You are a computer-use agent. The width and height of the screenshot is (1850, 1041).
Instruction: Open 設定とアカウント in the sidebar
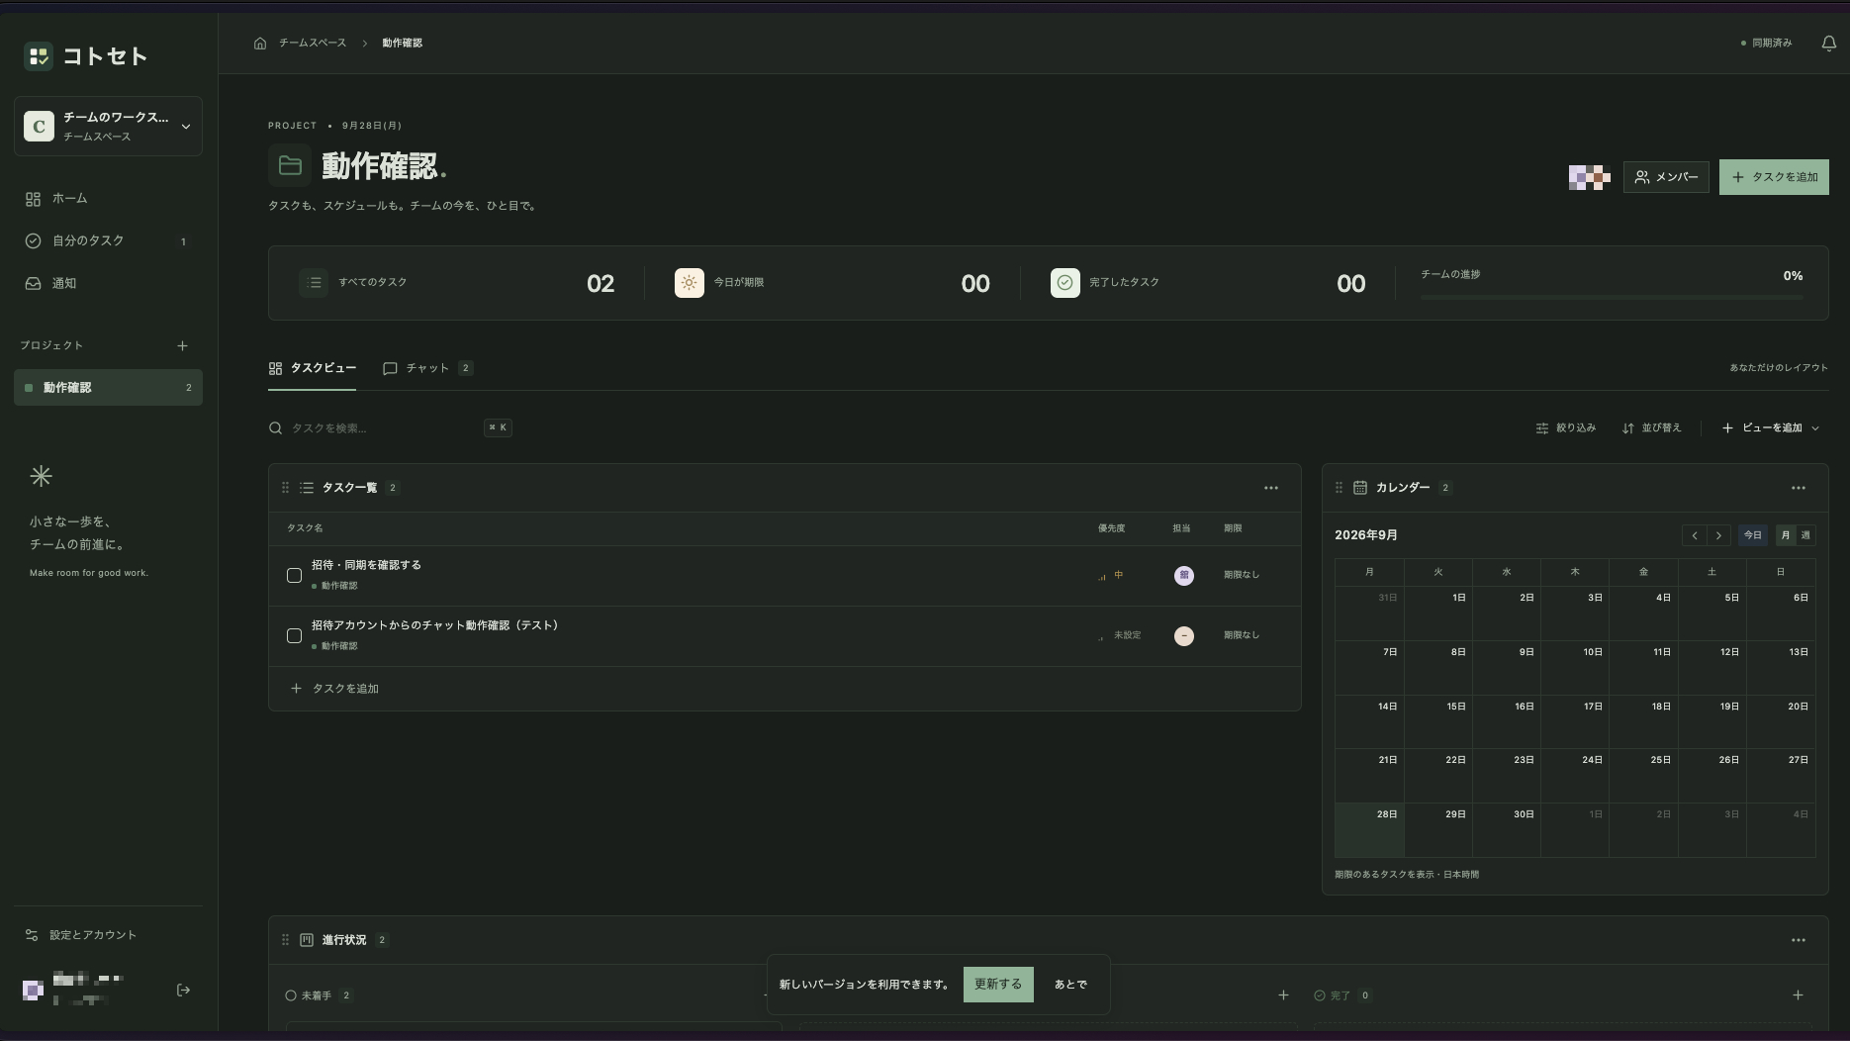pos(108,935)
